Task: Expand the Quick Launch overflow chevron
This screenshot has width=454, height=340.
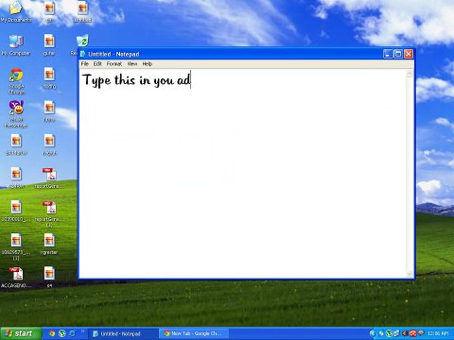Action: point(83,331)
